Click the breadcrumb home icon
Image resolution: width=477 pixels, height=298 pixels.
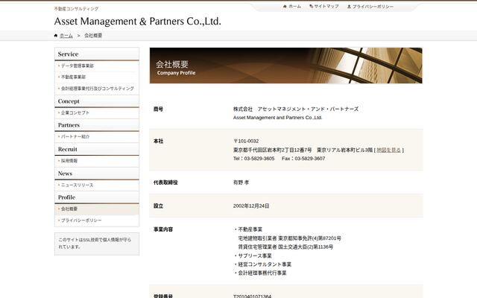coord(56,36)
